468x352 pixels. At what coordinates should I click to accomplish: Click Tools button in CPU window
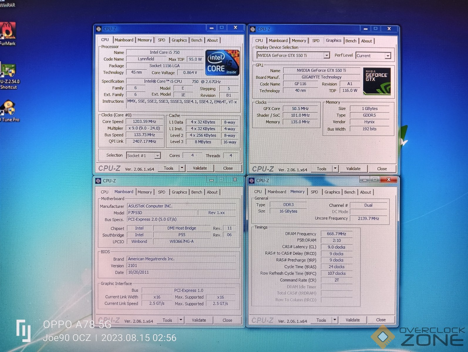[x=169, y=168]
